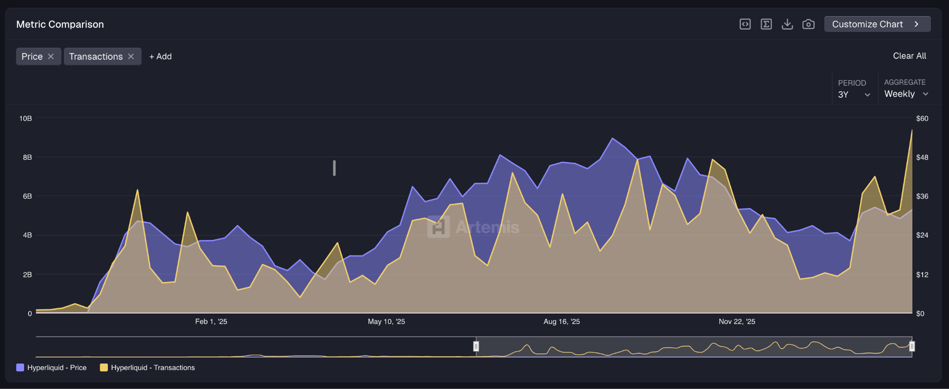949x389 pixels.
Task: Remove the Transactions metric chip
Action: coord(131,56)
